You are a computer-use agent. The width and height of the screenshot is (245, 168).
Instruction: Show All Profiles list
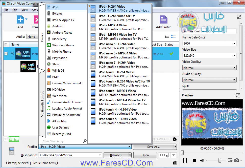pyautogui.click(x=66, y=121)
